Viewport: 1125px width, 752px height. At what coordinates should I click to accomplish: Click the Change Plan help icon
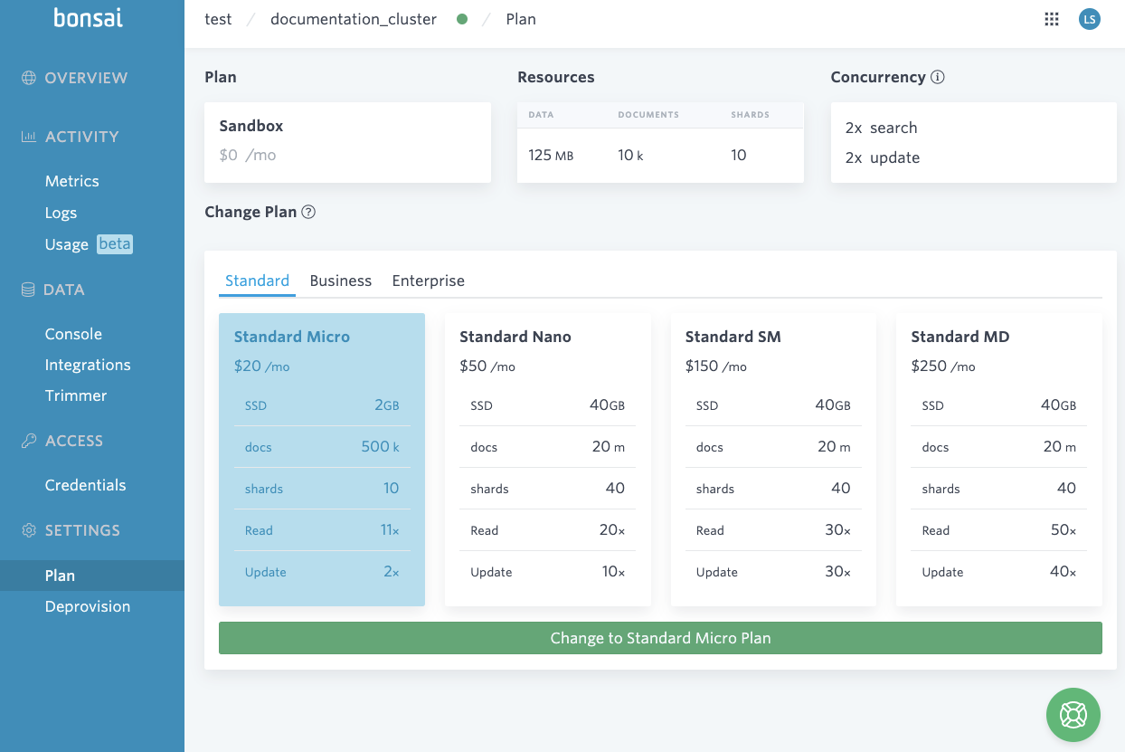coord(307,212)
